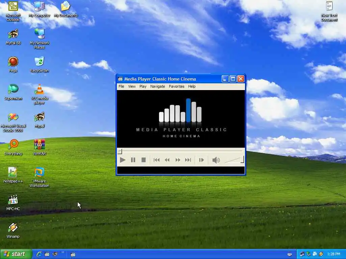The image size is (346, 259).
Task: Click the taskbar clock showing 1:28 PM
Action: click(x=333, y=254)
